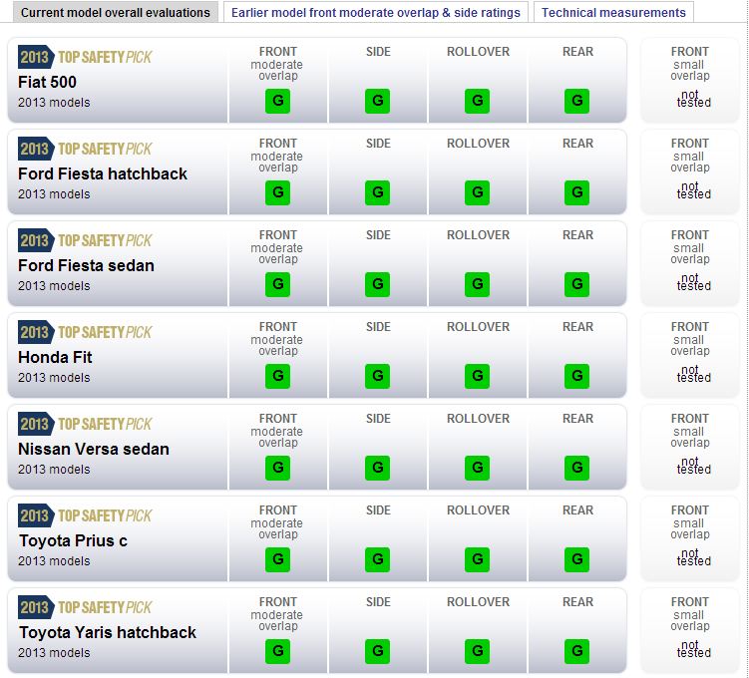Click Honda Fit small overlap not tested box

click(x=690, y=355)
